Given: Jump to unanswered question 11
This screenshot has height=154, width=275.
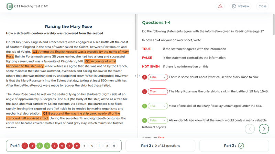Looking at the screenshot, I should [x=99, y=146].
